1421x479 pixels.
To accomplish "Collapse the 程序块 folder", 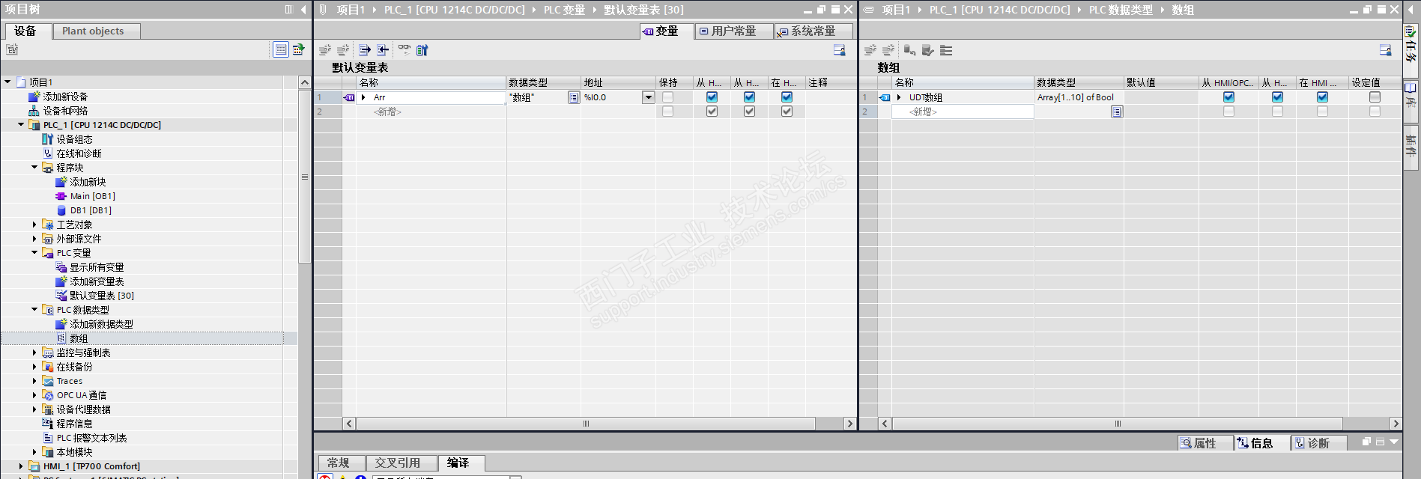I will (34, 167).
